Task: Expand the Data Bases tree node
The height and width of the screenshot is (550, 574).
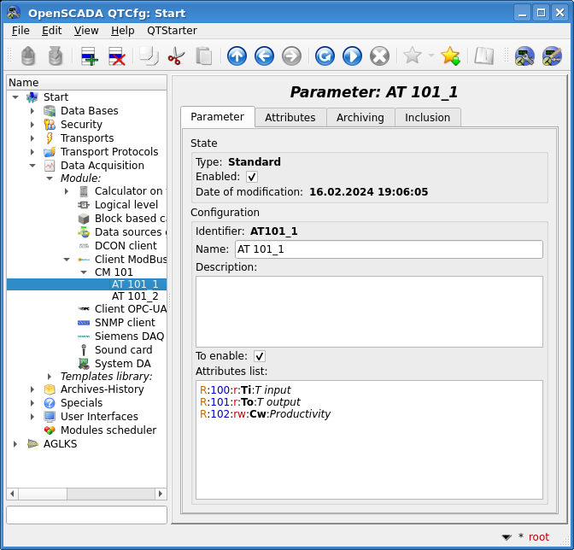Action: tap(32, 111)
